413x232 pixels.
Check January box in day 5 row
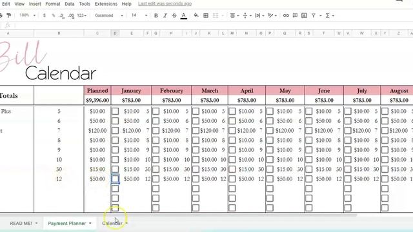(x=115, y=111)
